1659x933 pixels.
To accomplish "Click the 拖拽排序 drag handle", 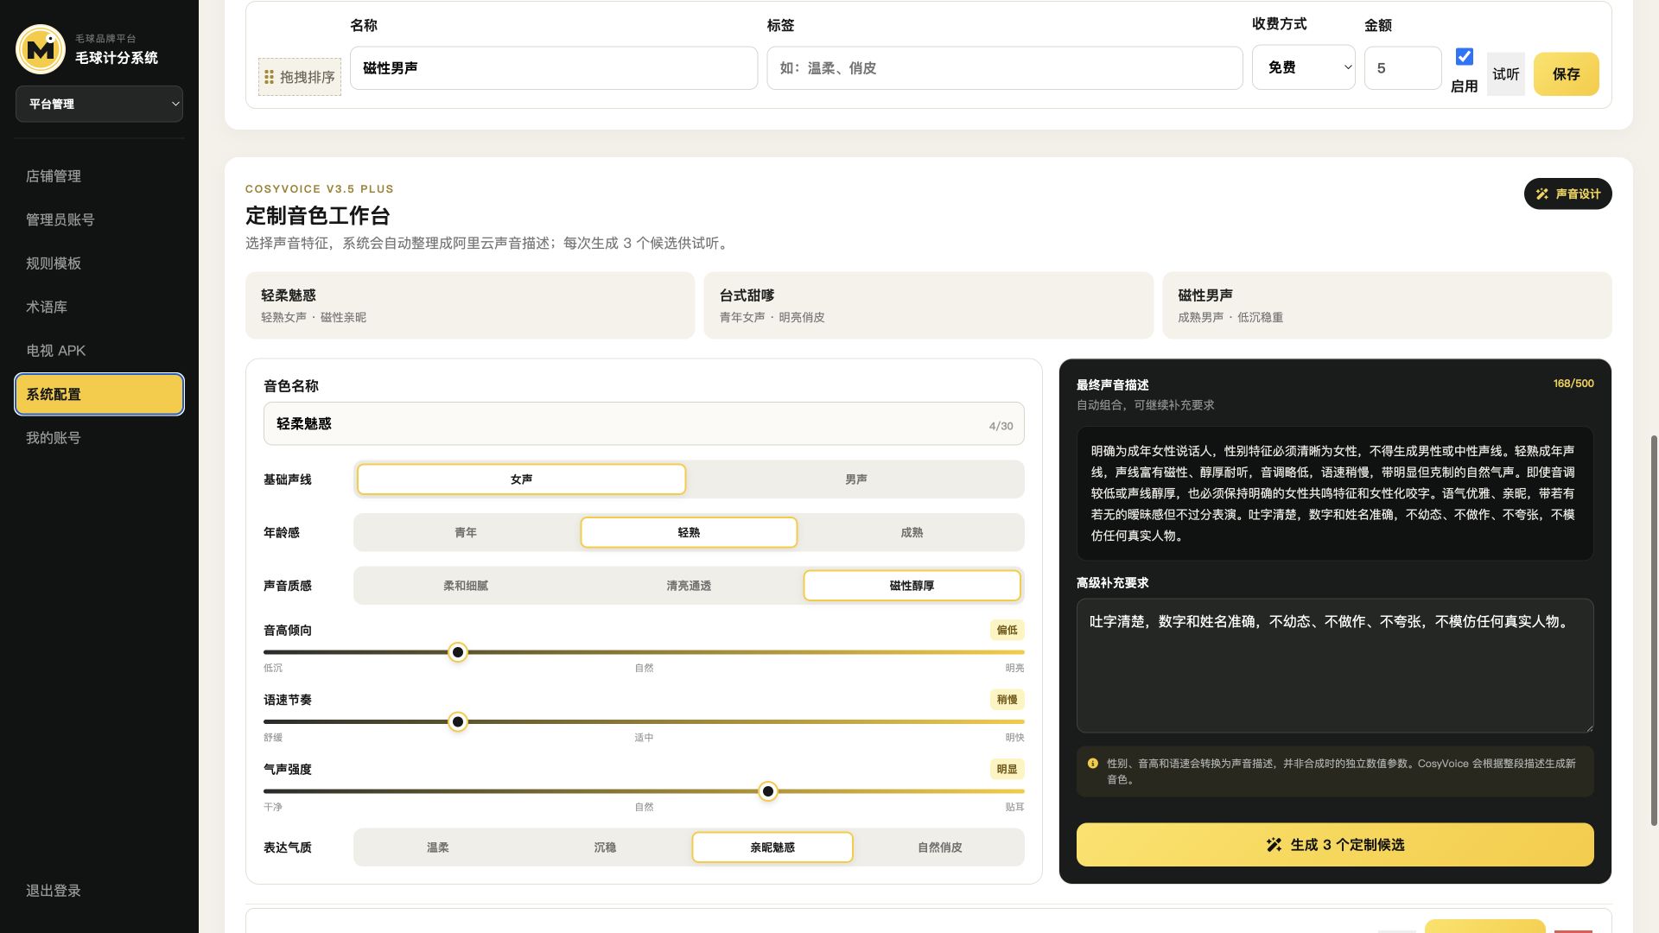I will pyautogui.click(x=299, y=77).
